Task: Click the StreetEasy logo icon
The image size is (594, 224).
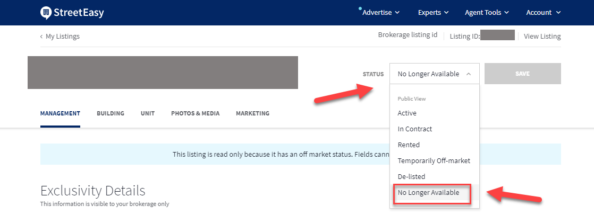Action: (x=46, y=13)
